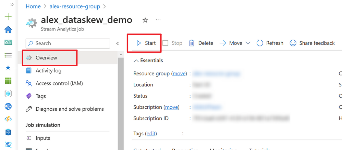
Task: Start the Stream Analytics job
Action: point(146,43)
